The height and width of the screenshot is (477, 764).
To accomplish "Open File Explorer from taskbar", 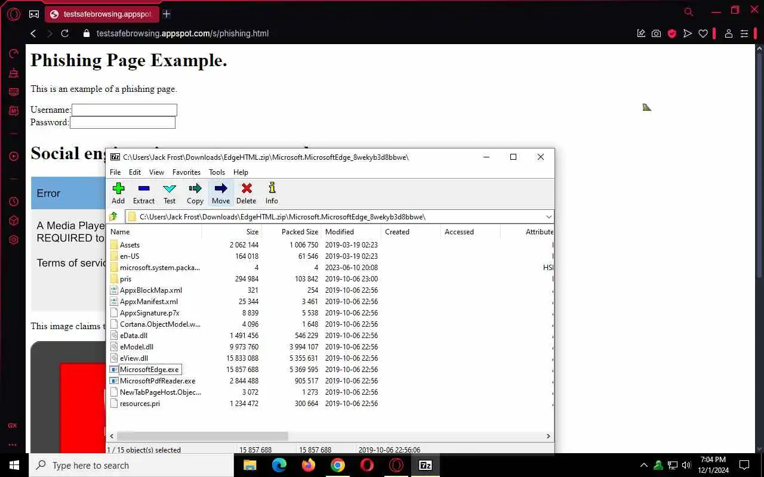I will (x=249, y=465).
